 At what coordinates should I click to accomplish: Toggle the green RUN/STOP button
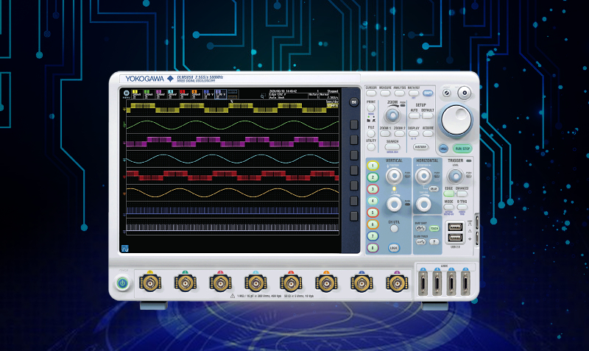[462, 149]
